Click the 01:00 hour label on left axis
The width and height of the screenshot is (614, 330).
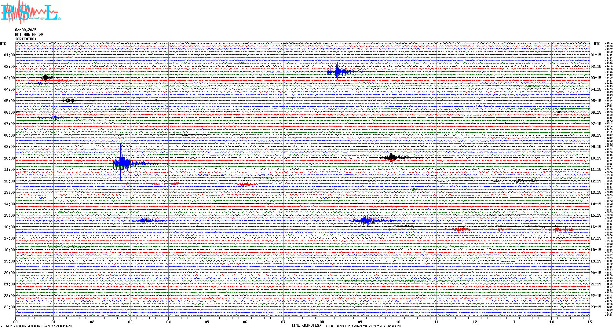pyautogui.click(x=9, y=55)
